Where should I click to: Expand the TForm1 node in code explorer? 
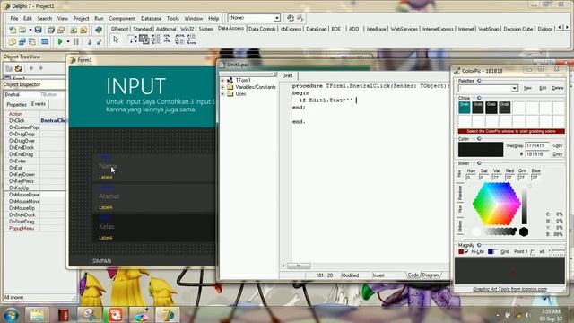(222, 80)
